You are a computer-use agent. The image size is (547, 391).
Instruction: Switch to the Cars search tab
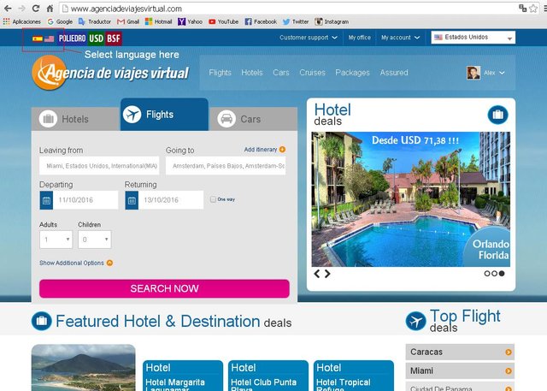point(254,119)
